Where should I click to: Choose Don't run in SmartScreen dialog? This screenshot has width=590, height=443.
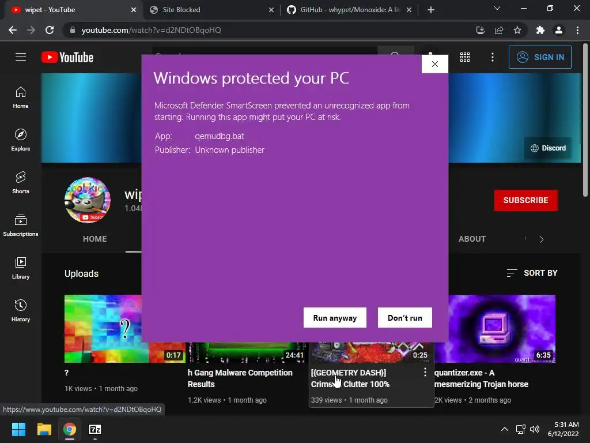click(404, 318)
